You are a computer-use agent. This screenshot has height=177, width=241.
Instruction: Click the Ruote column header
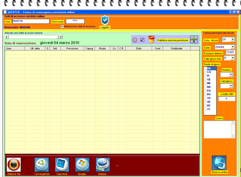[102, 49]
